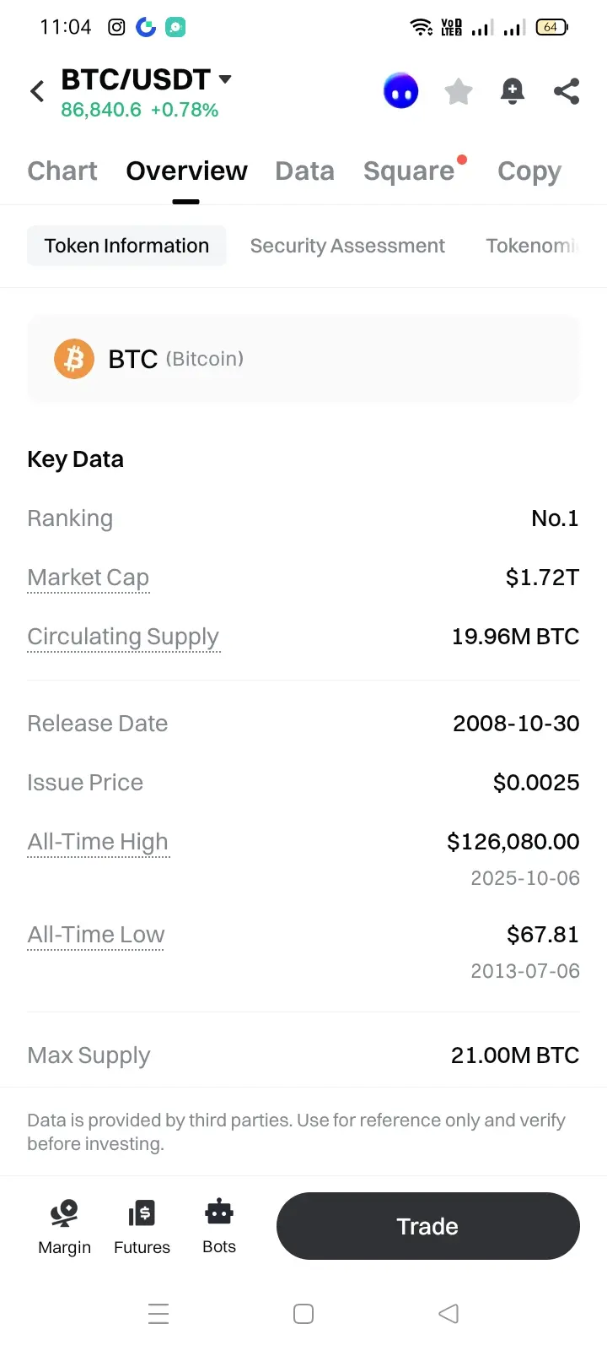Open the Data tab

point(304,171)
